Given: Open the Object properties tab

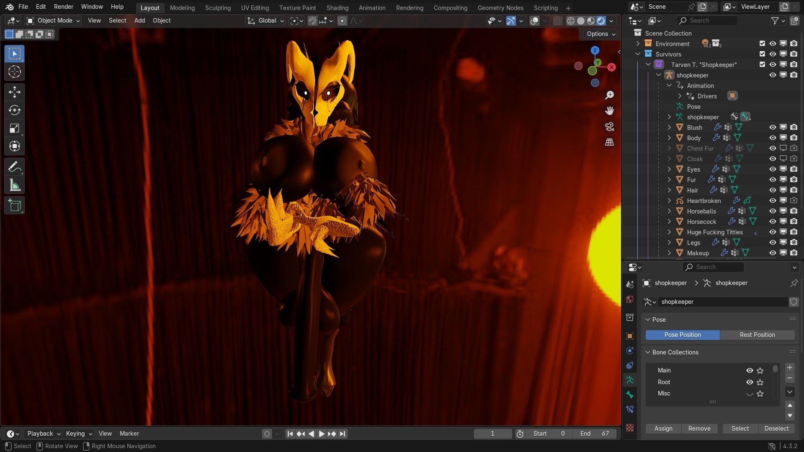Looking at the screenshot, I should point(630,336).
